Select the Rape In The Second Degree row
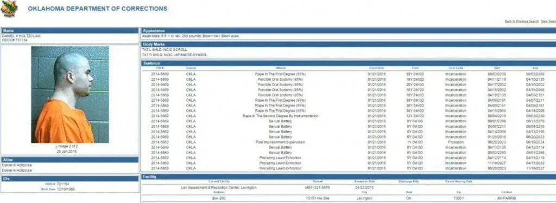The image size is (556, 203). 349,116
